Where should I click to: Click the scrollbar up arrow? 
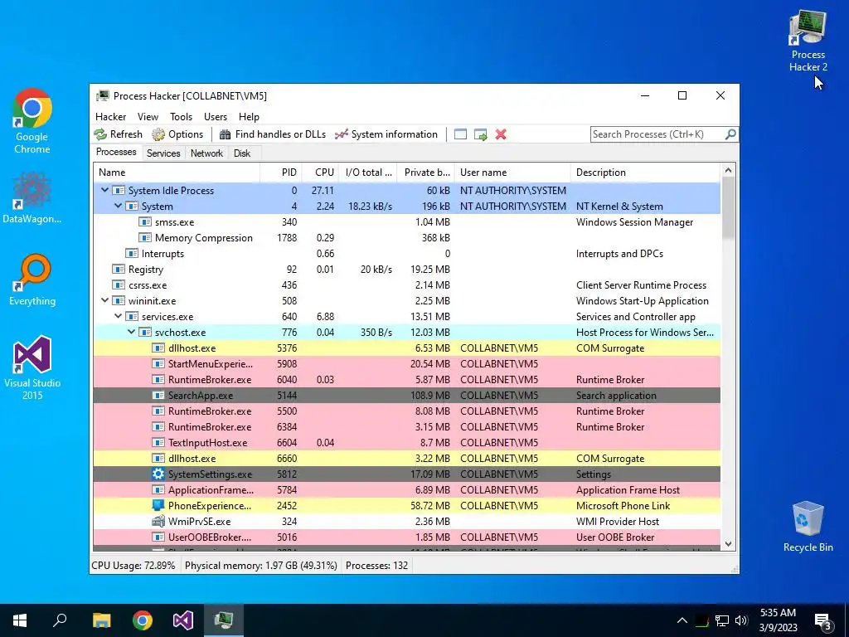coord(728,171)
